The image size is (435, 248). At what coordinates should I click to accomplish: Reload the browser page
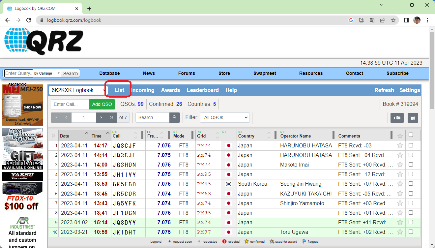[29, 20]
